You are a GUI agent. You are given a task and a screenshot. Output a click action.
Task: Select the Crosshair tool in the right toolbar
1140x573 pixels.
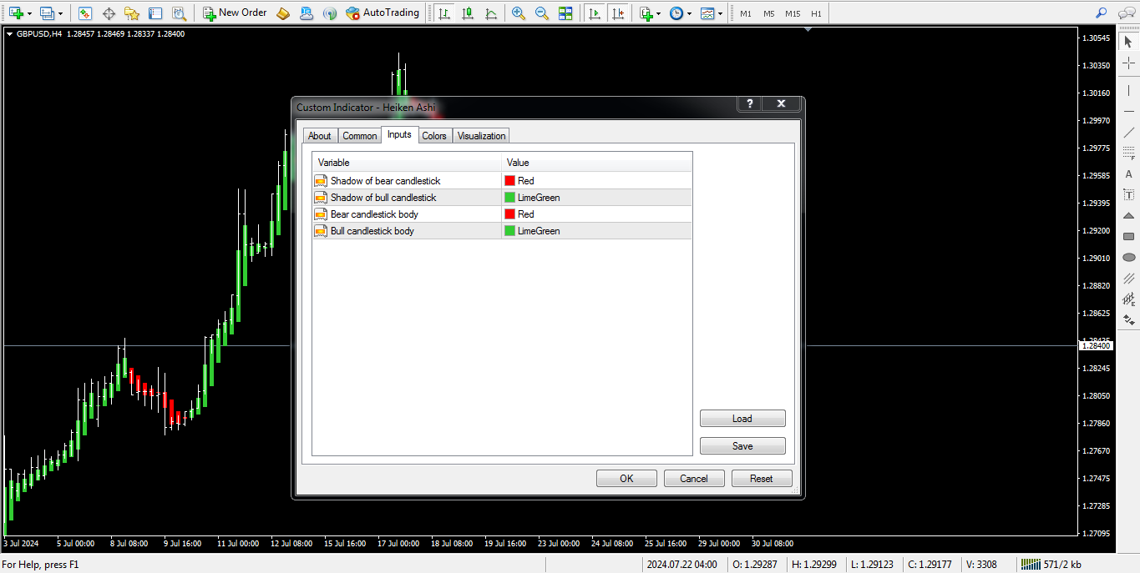tap(1128, 63)
